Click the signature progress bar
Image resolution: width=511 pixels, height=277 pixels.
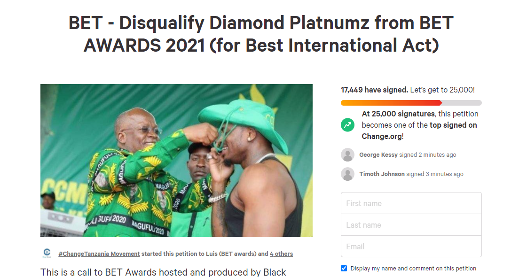pyautogui.click(x=411, y=103)
